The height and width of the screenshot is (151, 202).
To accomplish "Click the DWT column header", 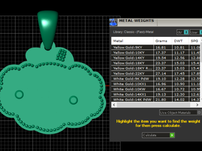I will pos(181,41).
